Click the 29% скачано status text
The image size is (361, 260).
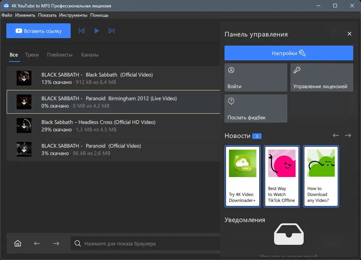pyautogui.click(x=57, y=130)
